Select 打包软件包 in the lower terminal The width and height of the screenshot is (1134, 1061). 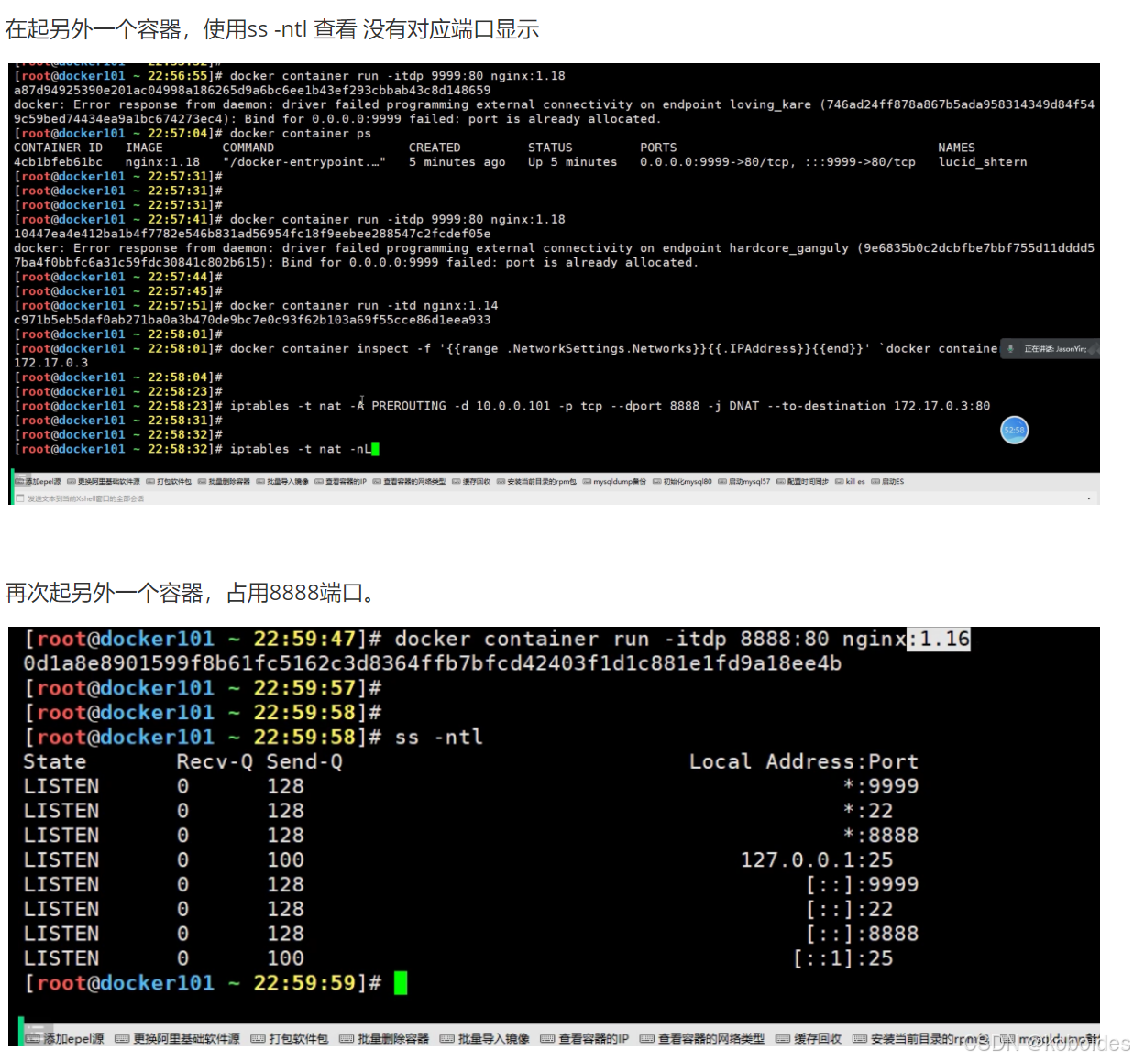coord(290,1038)
